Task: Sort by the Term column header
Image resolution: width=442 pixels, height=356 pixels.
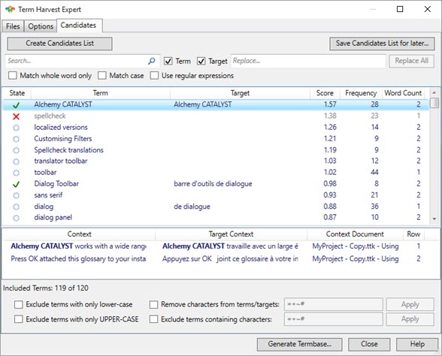Action: coord(101,93)
